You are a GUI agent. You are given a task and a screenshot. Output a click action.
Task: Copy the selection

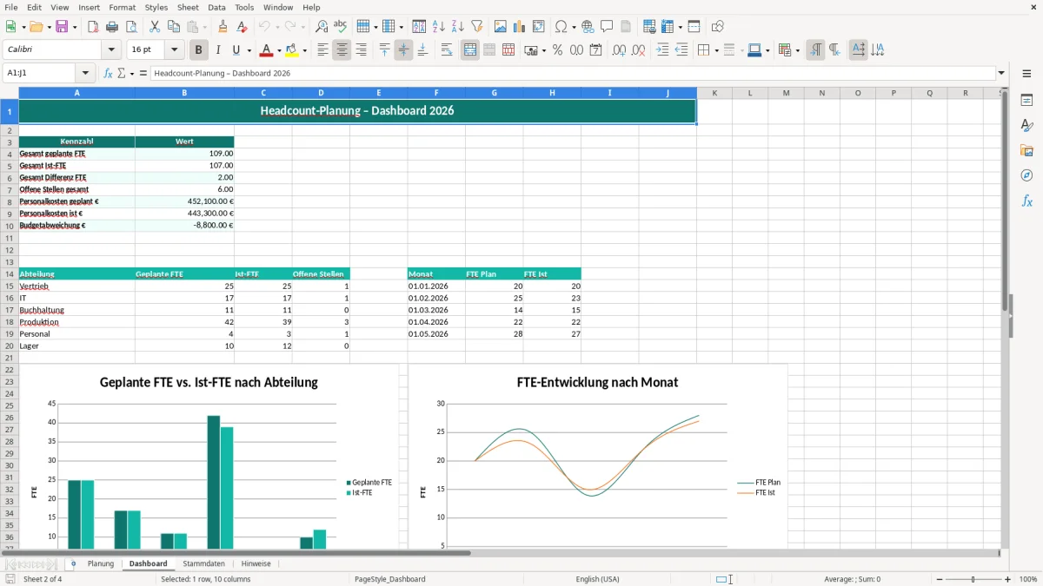click(x=173, y=27)
